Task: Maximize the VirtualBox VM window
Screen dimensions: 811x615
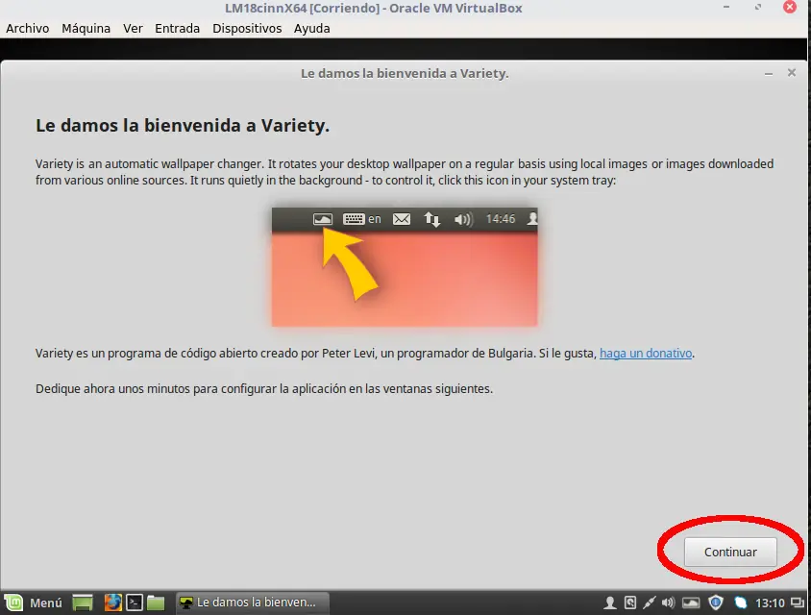Action: tap(758, 7)
